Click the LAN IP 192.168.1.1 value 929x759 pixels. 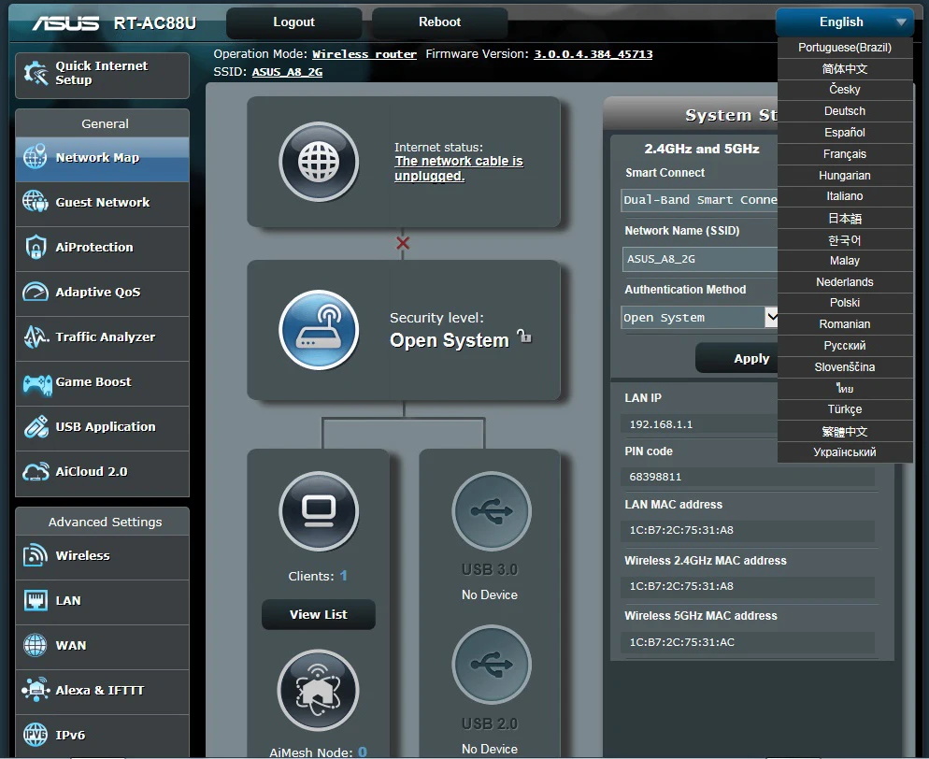click(x=661, y=424)
